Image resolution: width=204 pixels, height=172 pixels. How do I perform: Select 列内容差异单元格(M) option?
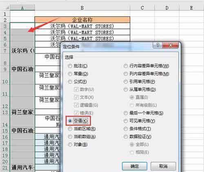click(126, 74)
